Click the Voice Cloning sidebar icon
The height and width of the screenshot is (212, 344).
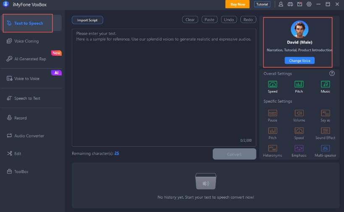tap(9, 41)
